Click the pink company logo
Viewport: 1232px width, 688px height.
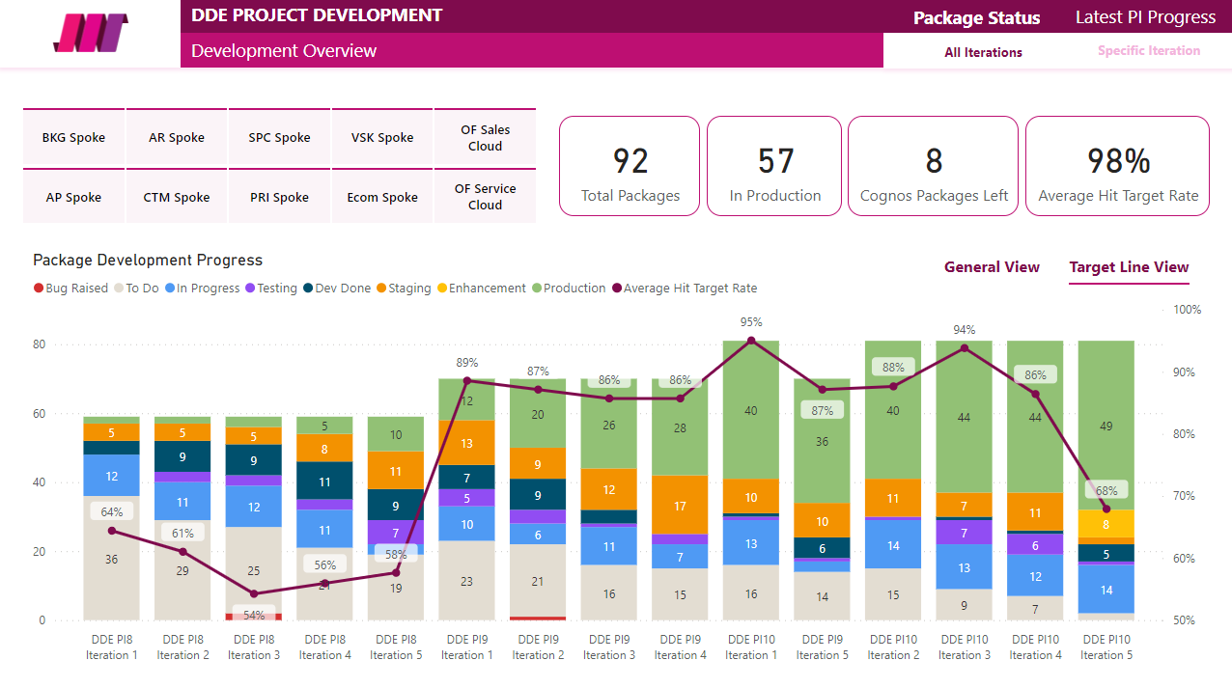coord(90,33)
